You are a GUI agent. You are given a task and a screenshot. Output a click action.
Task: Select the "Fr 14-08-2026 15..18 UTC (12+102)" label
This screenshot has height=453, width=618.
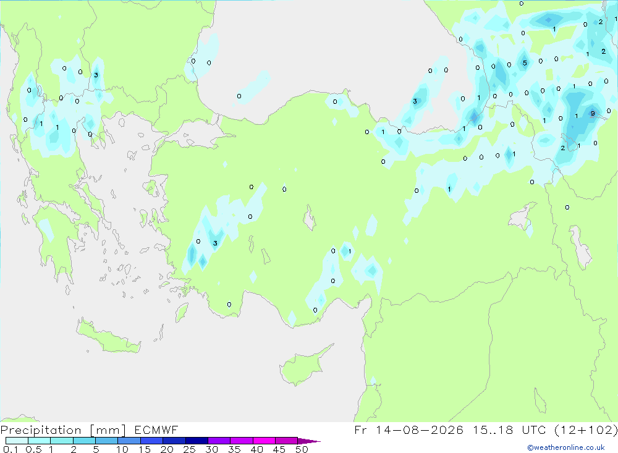(486, 430)
